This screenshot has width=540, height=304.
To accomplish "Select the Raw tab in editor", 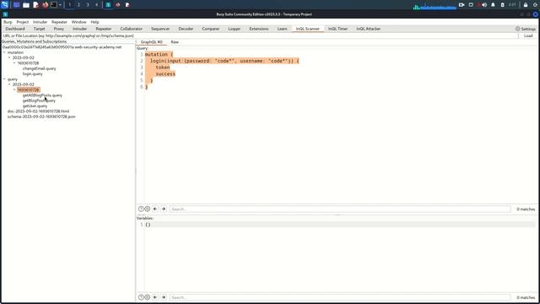I will click(175, 41).
